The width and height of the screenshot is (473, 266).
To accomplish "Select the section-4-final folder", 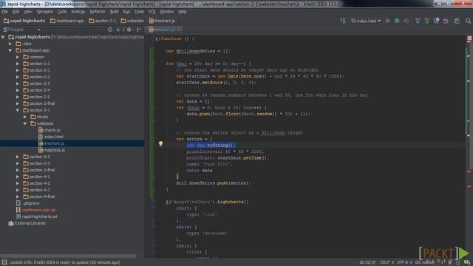I will click(39, 197).
